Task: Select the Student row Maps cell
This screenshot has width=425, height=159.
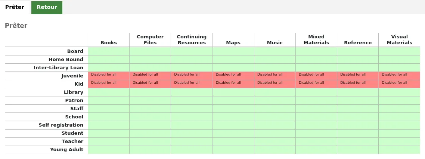Action: [x=233, y=133]
